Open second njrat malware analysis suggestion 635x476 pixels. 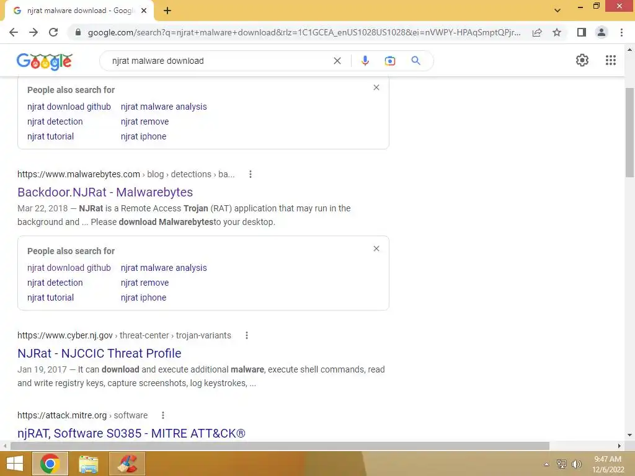[164, 268]
